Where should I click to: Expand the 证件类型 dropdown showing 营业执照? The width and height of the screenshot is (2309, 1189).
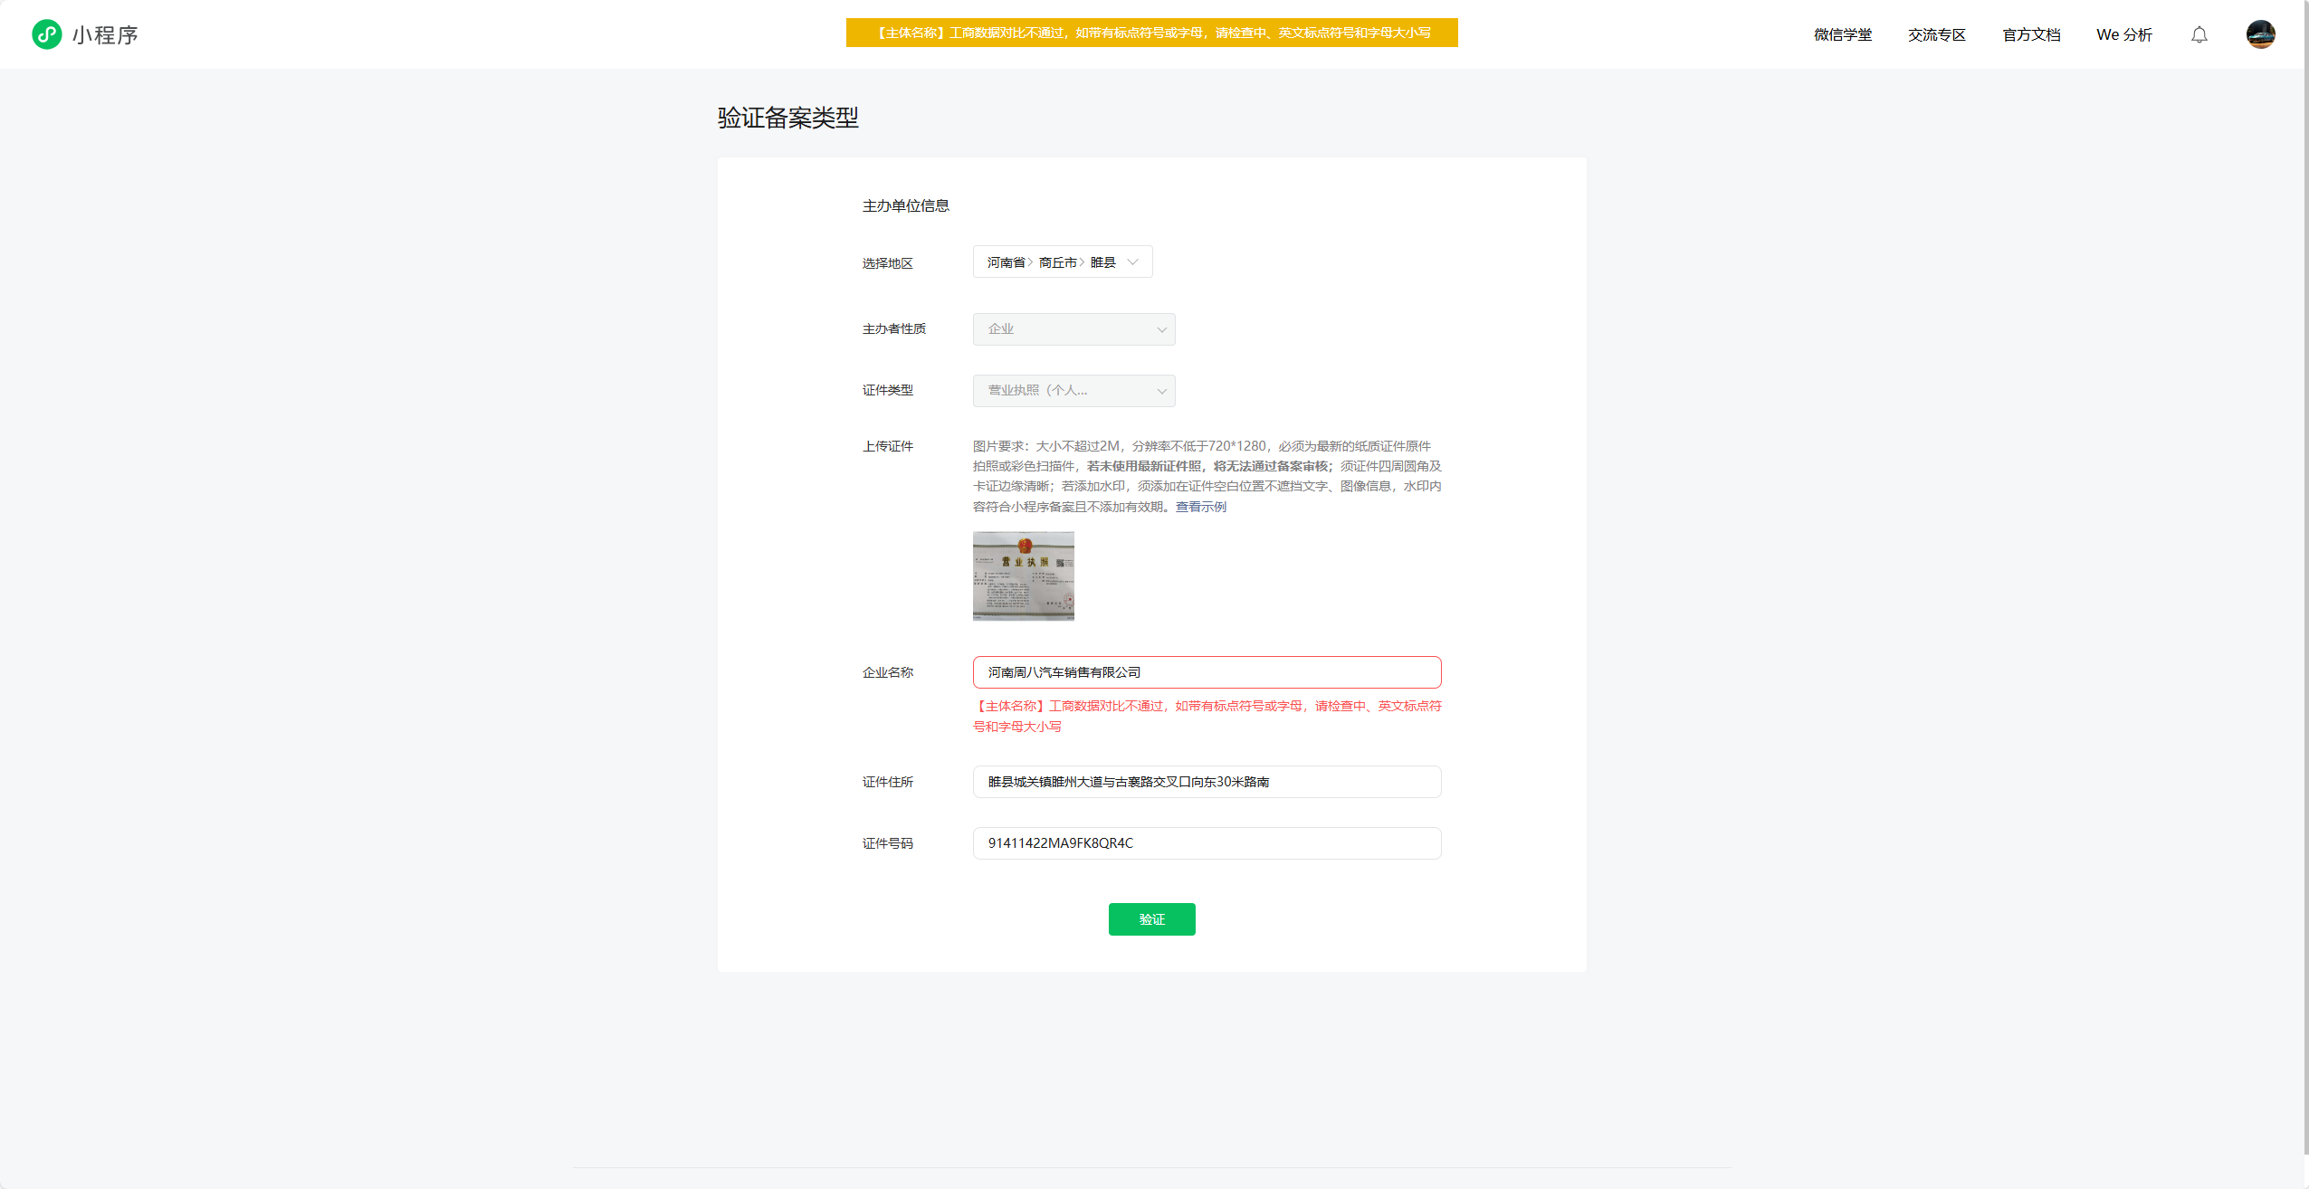[x=1073, y=391]
